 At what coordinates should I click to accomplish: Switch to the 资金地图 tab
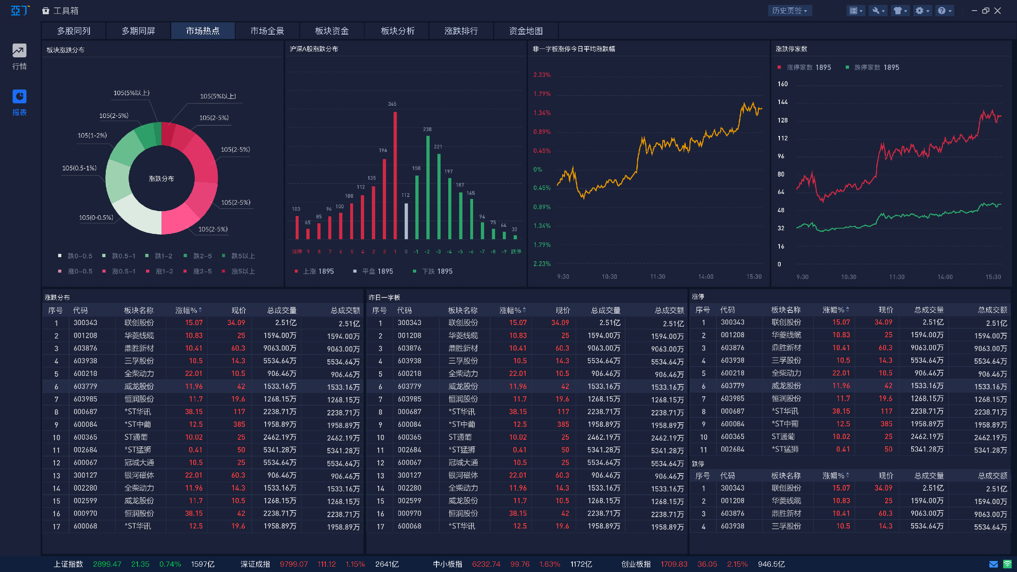tap(526, 31)
